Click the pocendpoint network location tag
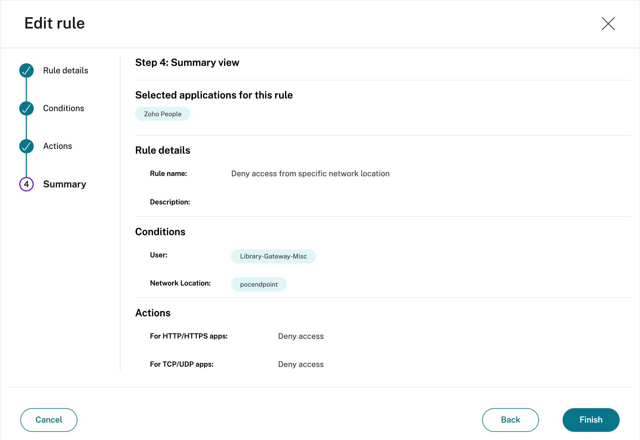 259,284
